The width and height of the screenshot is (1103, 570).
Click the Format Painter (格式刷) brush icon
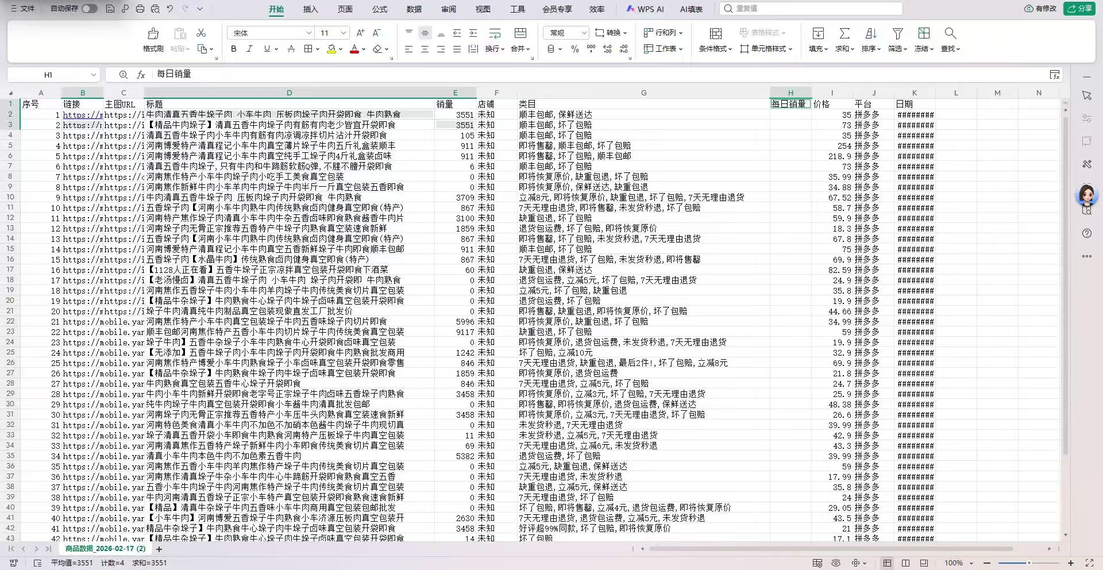pyautogui.click(x=153, y=33)
